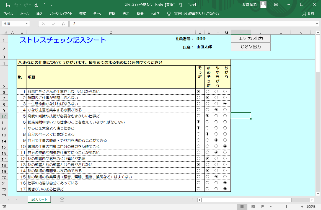Image resolution: width=321 pixels, height=210 pixels.
Task: Click the Undo arrow icon
Action: pyautogui.click(x=16, y=5)
